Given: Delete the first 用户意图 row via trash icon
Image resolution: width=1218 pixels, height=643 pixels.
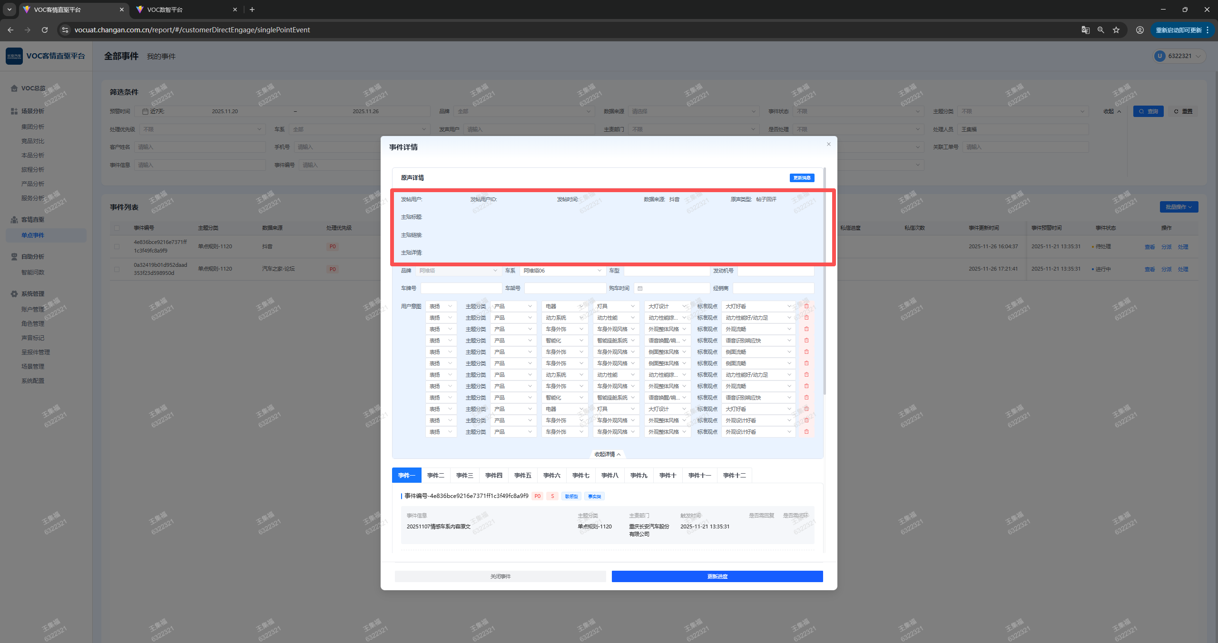Looking at the screenshot, I should coord(806,306).
